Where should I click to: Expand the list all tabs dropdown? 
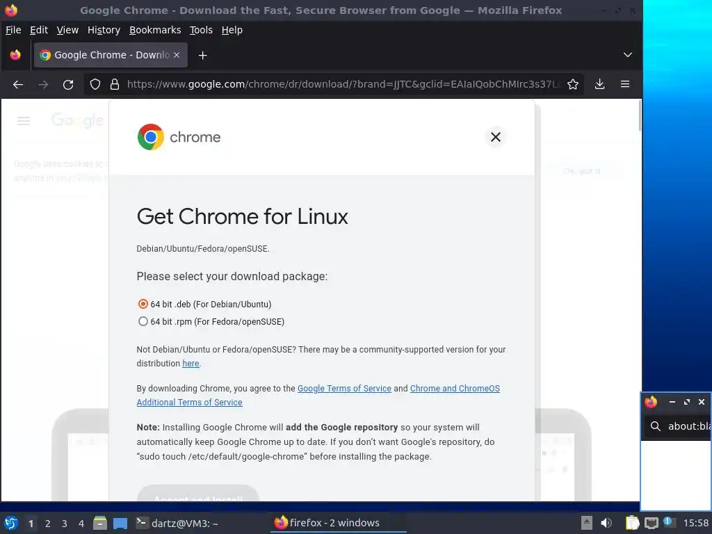click(x=628, y=55)
